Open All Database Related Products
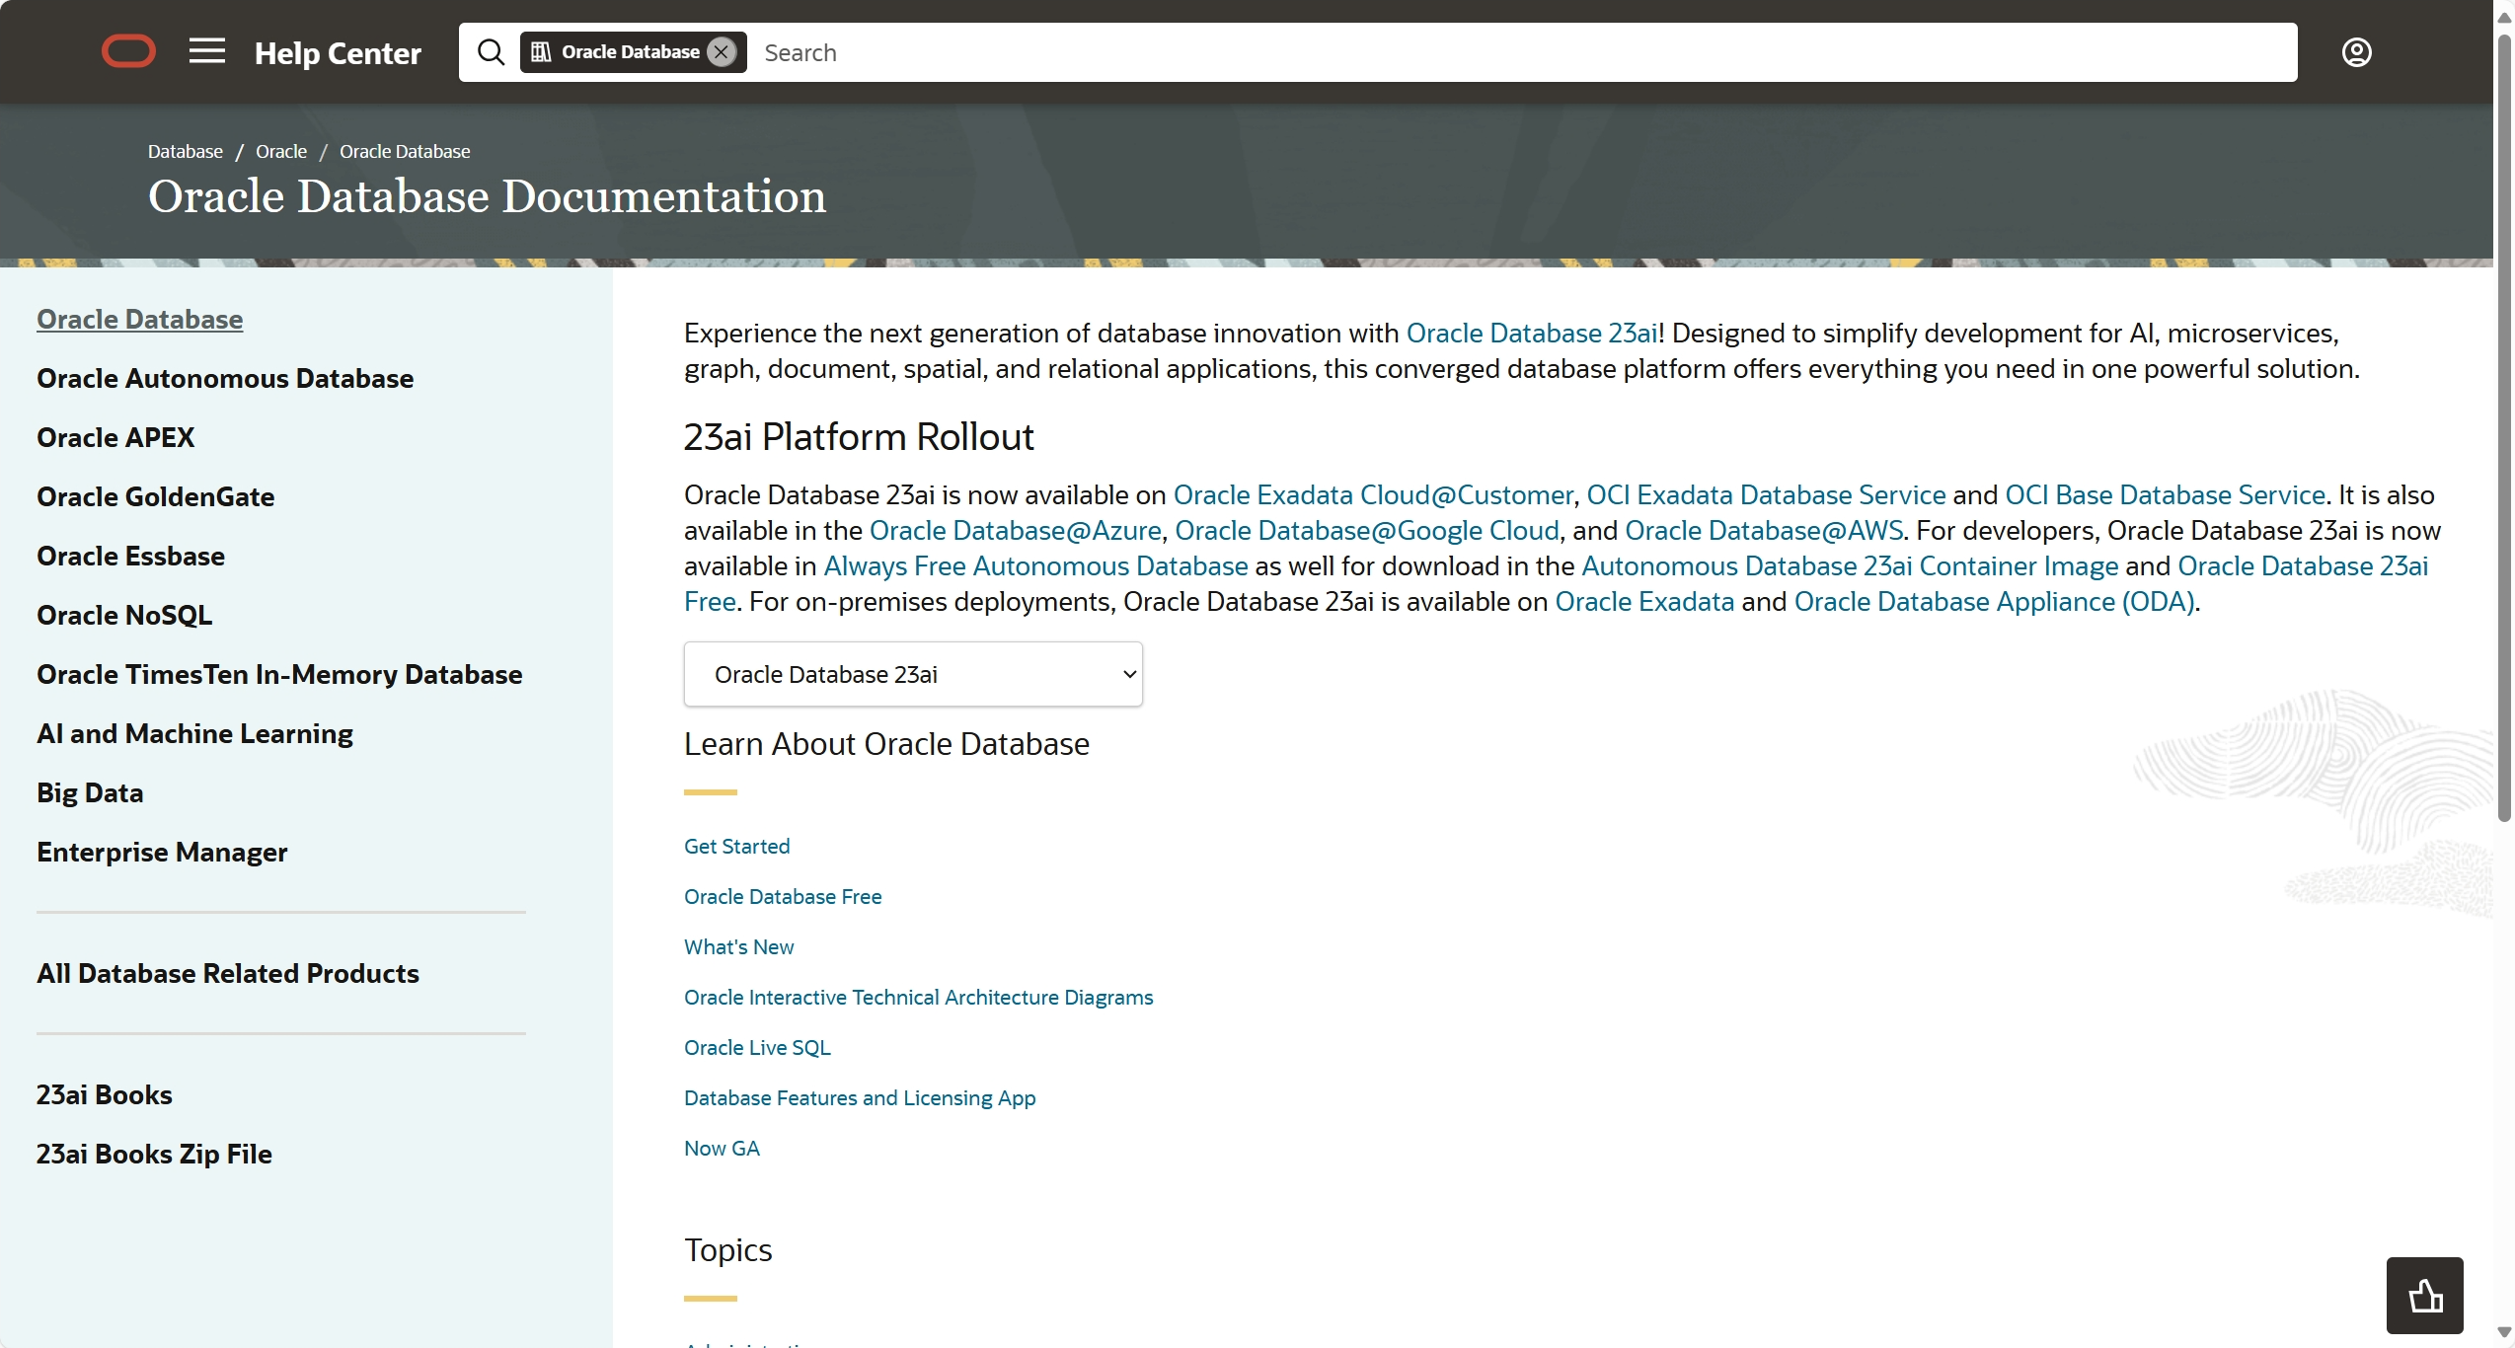This screenshot has width=2515, height=1348. point(228,973)
